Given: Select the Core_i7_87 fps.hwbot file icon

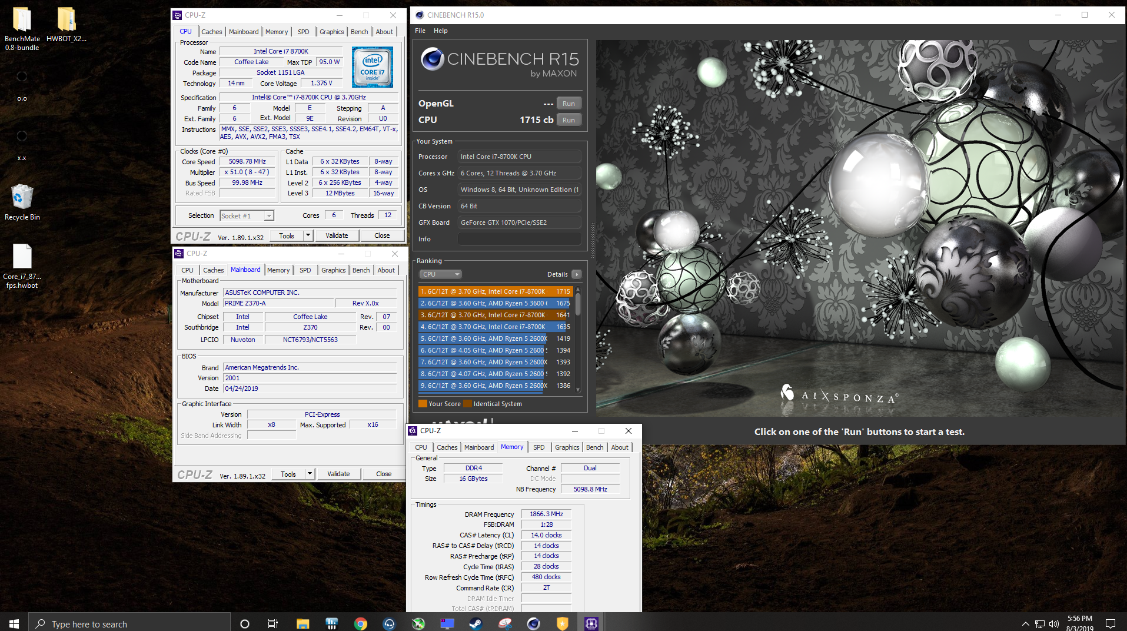Looking at the screenshot, I should [x=22, y=257].
